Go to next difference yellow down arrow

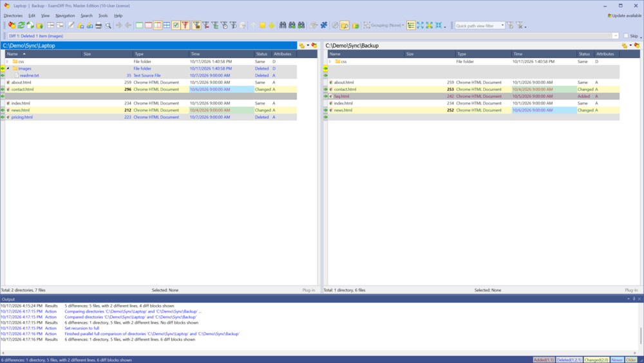pos(272,26)
